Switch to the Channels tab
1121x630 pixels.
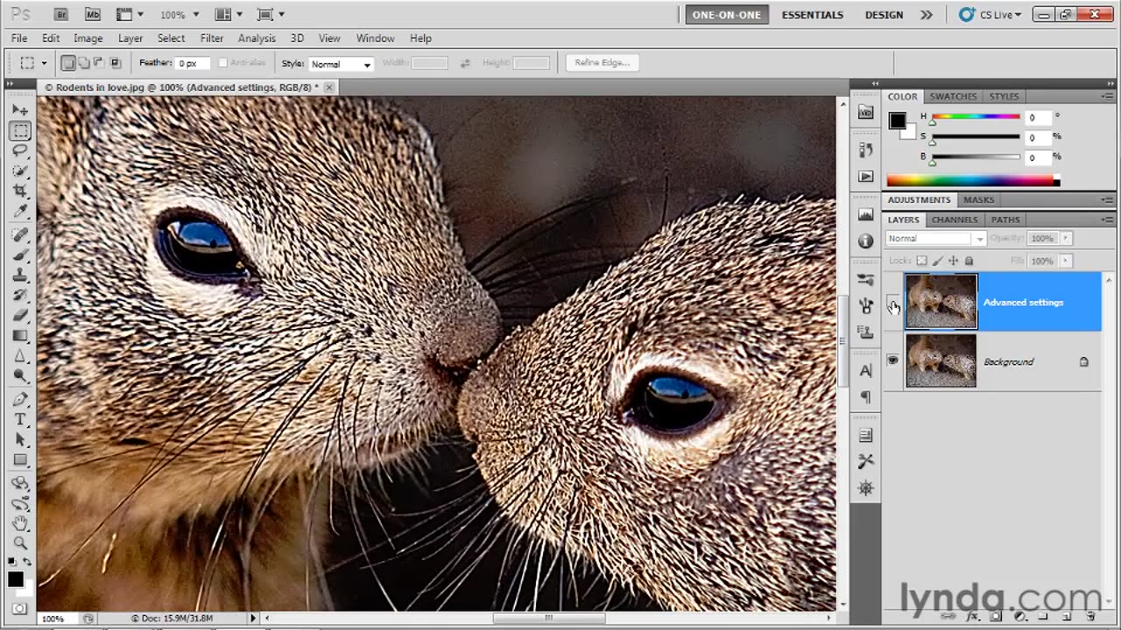click(954, 220)
